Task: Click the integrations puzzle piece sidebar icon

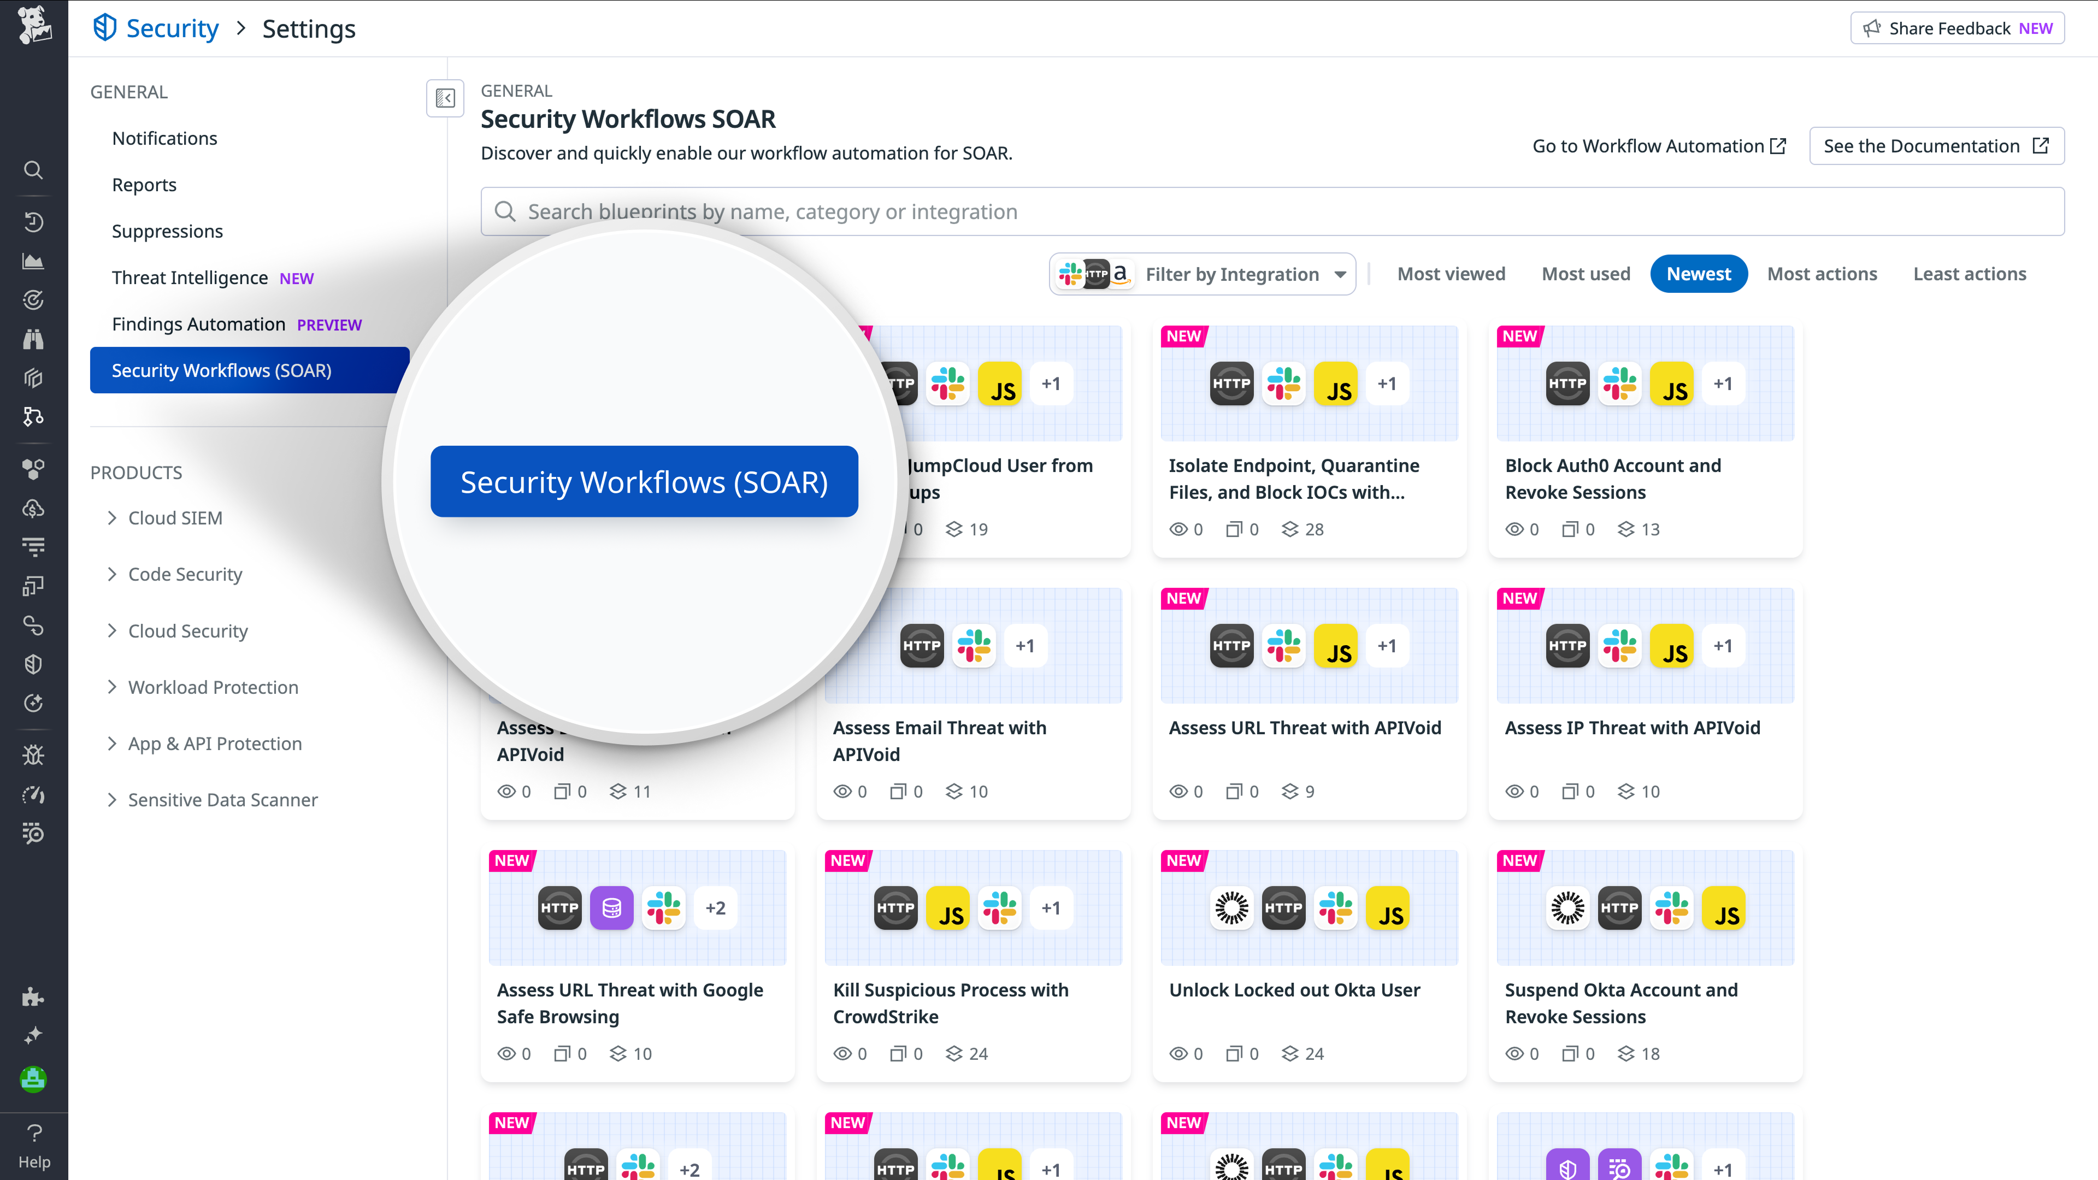Action: [33, 997]
